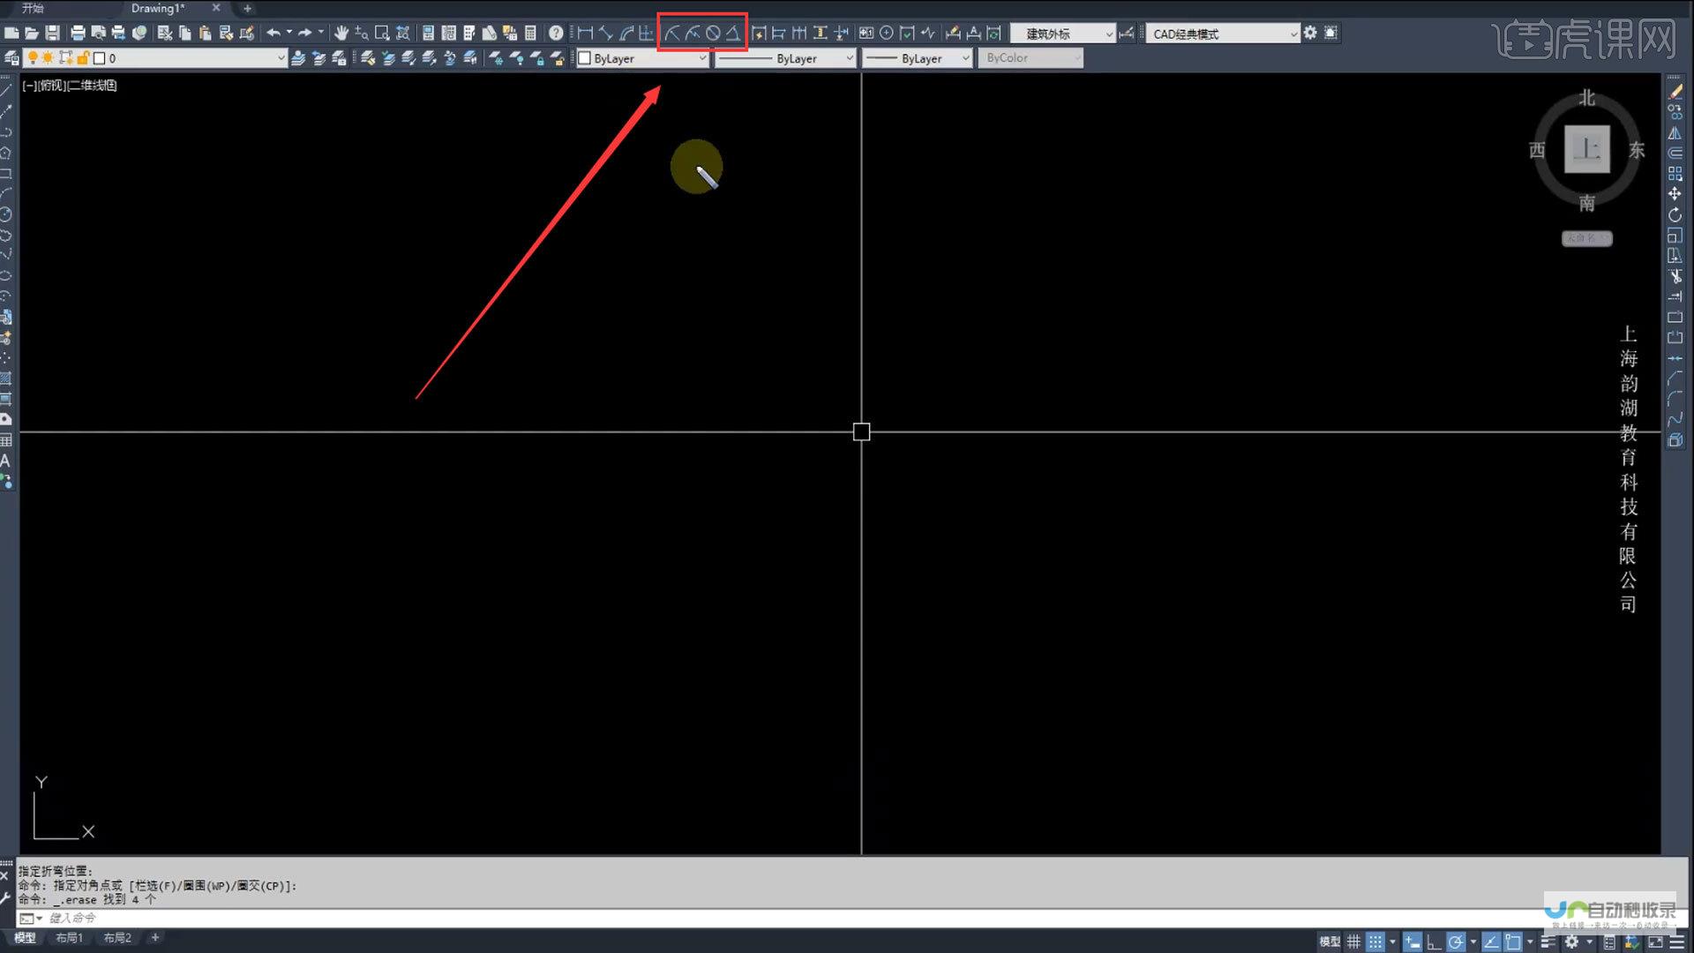Add a new layout with the plus tab
Image resolution: width=1694 pixels, height=953 pixels.
click(155, 938)
